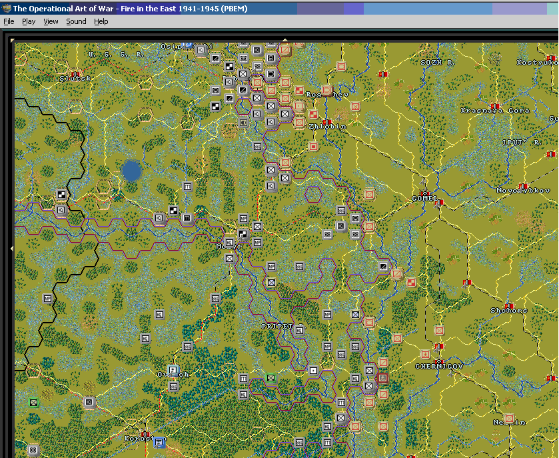Click the blue lake hex on the map
This screenshot has width=559, height=458.
(131, 171)
